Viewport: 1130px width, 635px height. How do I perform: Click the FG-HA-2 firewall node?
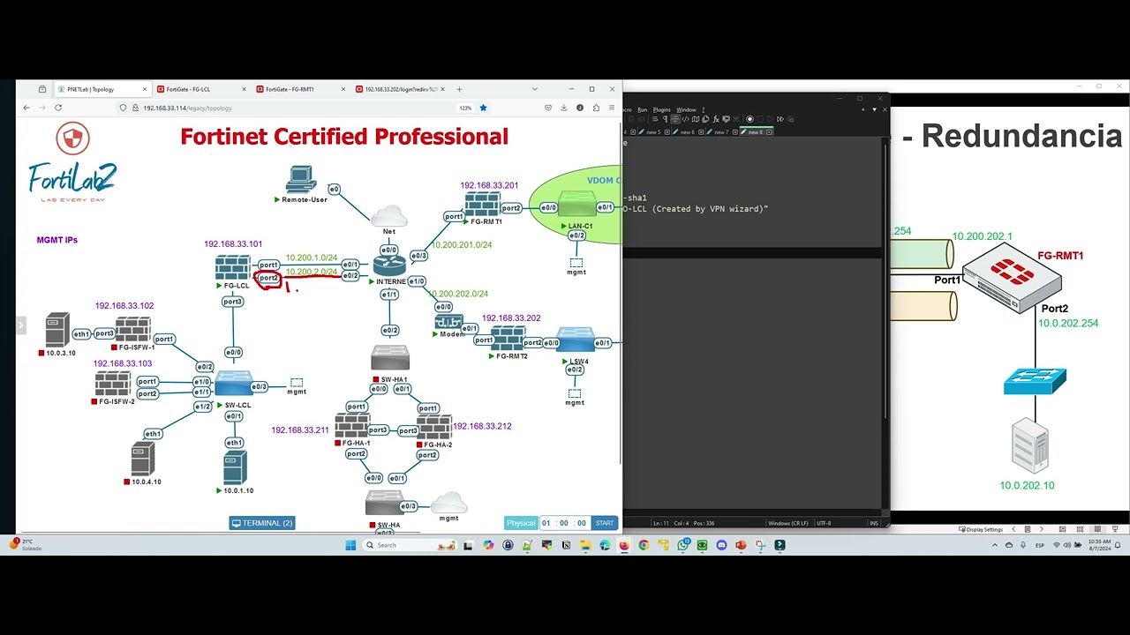[x=434, y=428]
